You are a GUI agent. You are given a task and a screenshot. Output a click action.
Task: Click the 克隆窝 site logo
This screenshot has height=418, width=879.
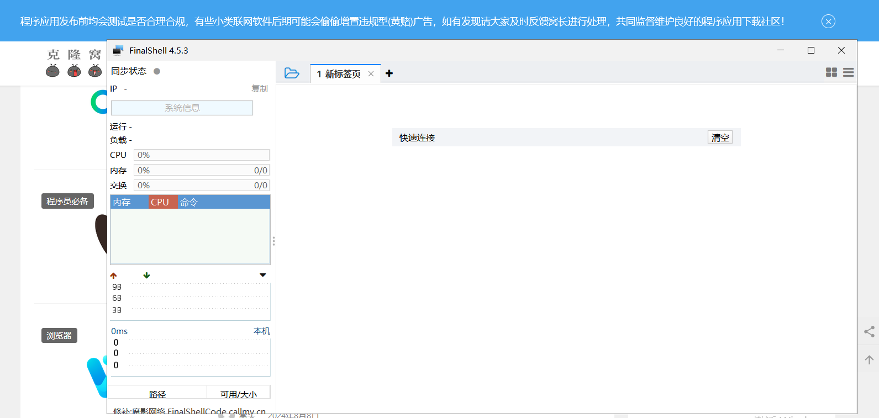point(74,63)
